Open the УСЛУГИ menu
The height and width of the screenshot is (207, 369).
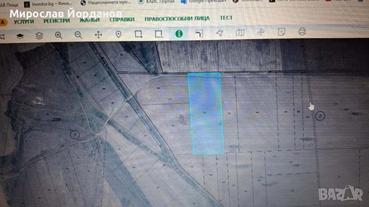pos(24,21)
